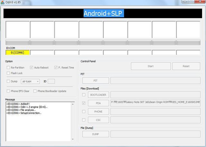Check the Dump option checkbox

click(x=8, y=81)
